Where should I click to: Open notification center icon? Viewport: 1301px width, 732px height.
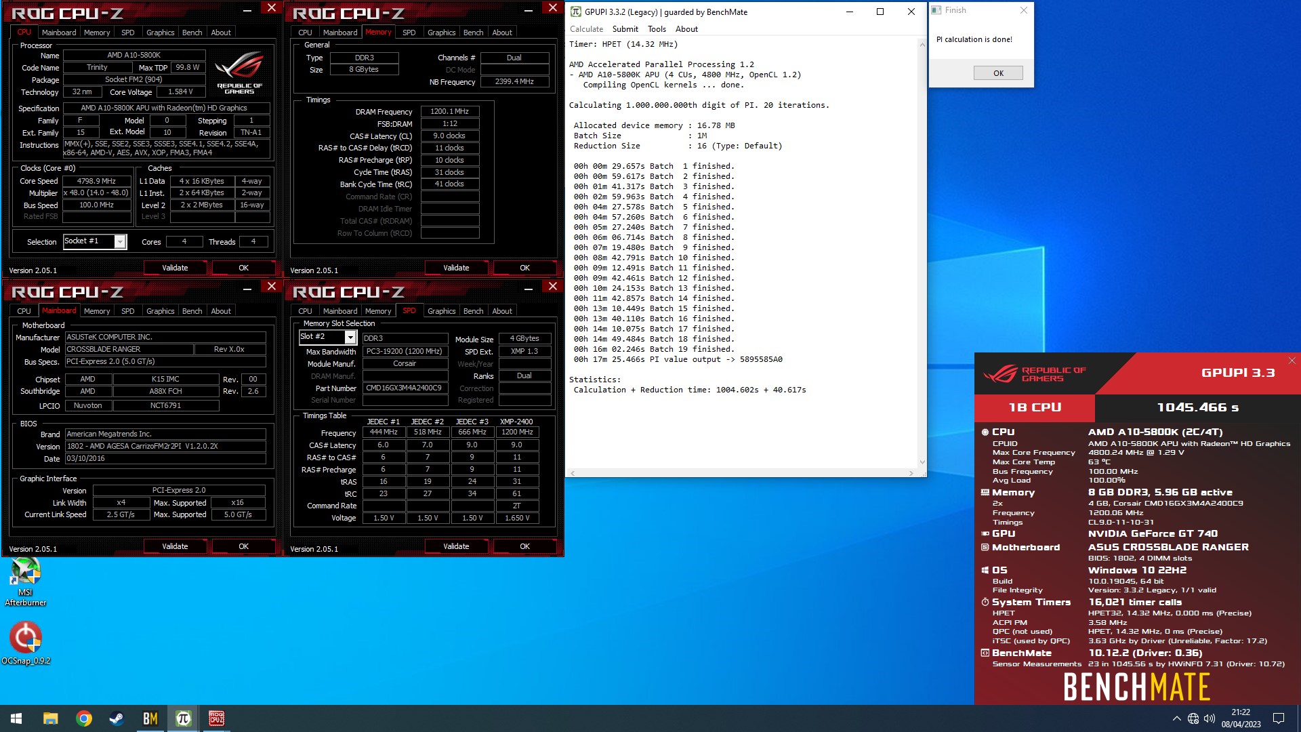(x=1279, y=718)
